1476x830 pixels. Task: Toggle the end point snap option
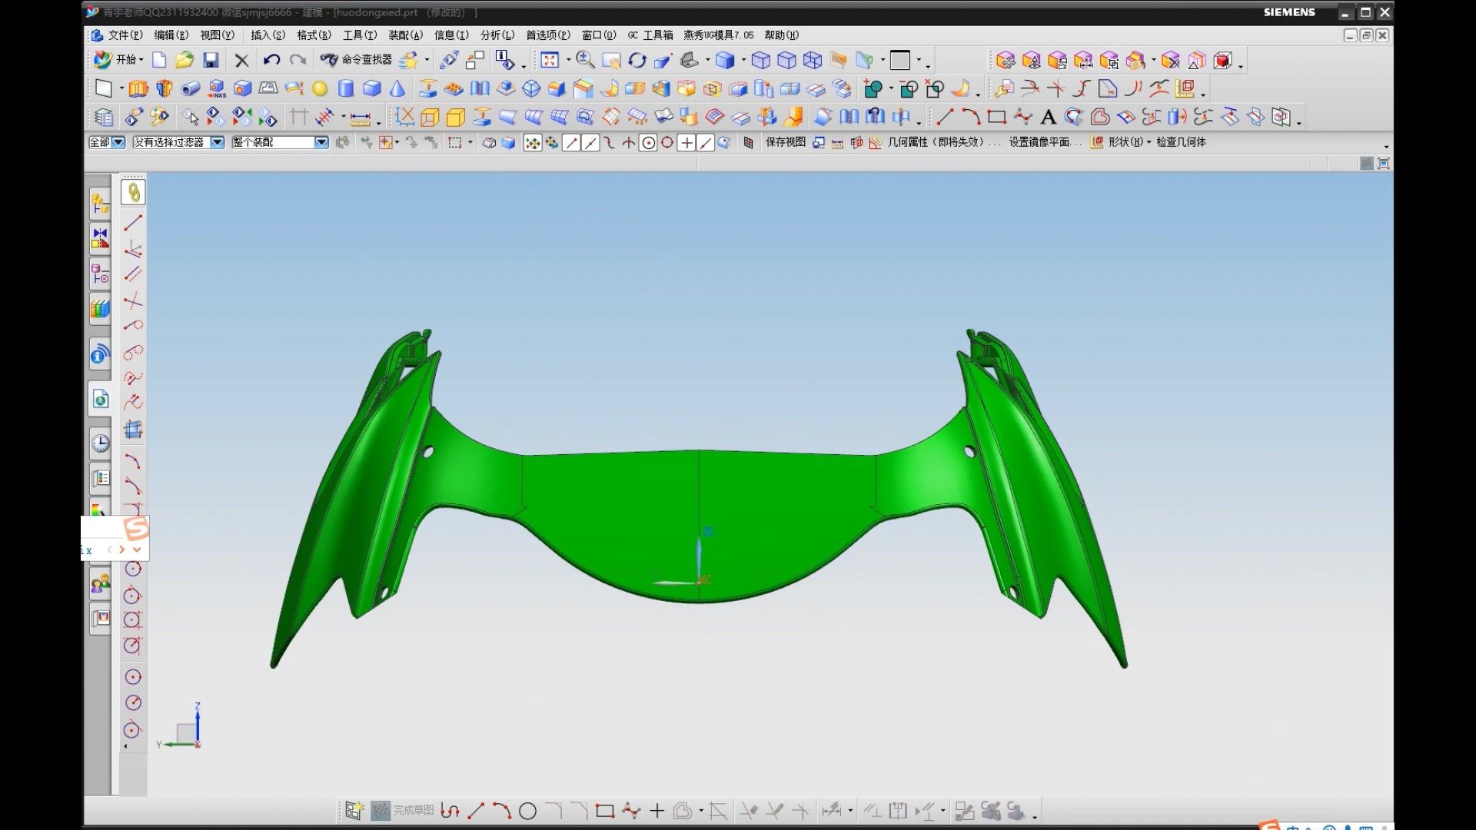[571, 143]
